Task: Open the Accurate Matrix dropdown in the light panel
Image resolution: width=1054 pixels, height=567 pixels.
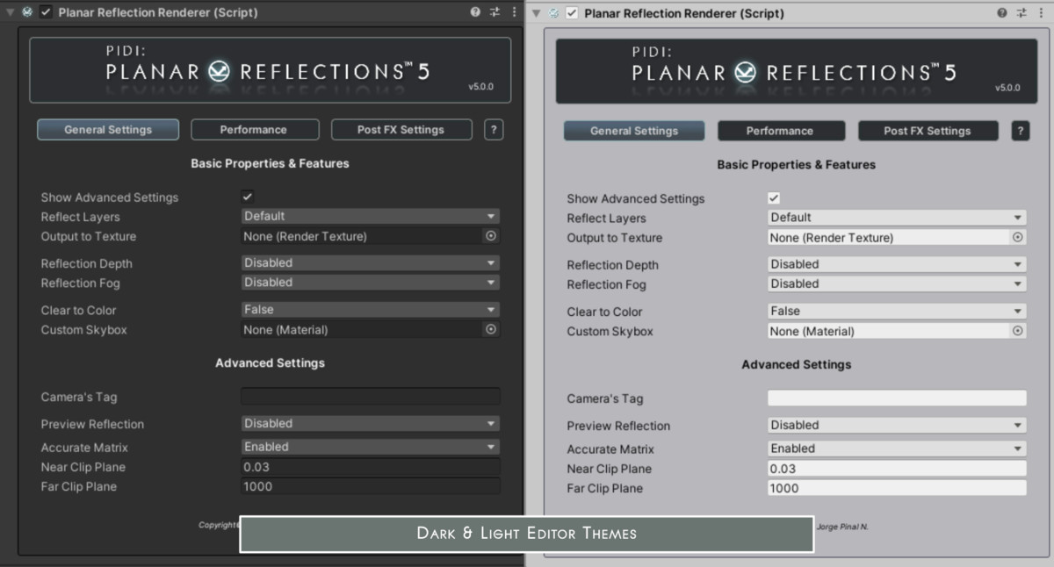Action: coord(897,449)
